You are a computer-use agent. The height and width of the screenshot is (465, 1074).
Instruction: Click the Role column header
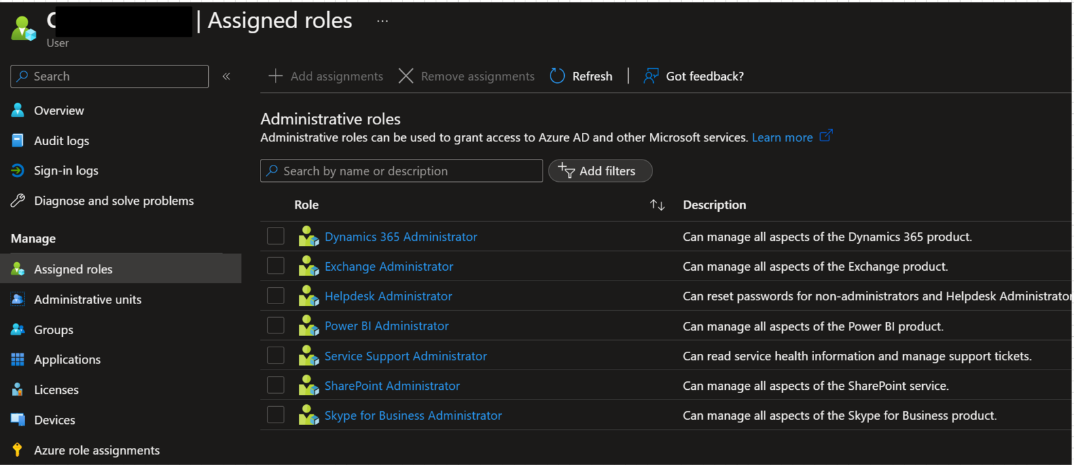coord(306,205)
